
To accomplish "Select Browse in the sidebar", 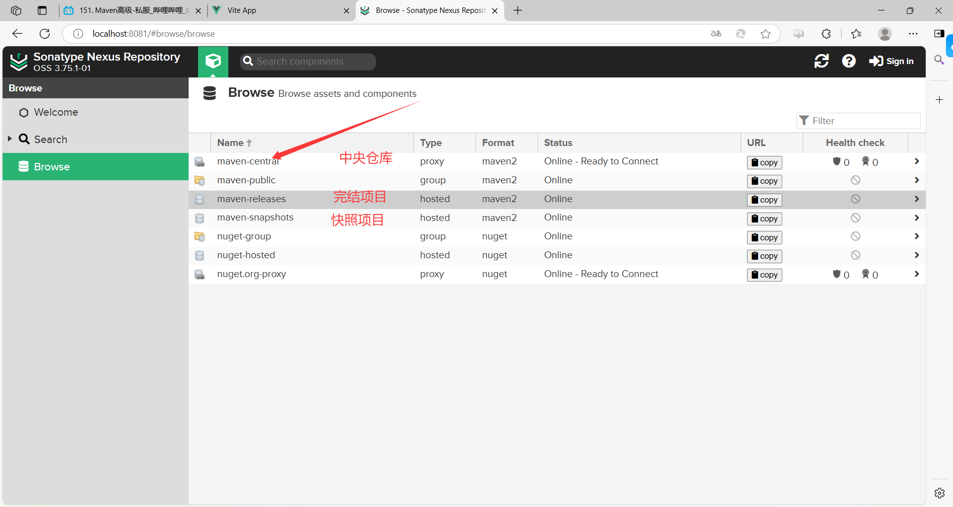I will [x=95, y=167].
